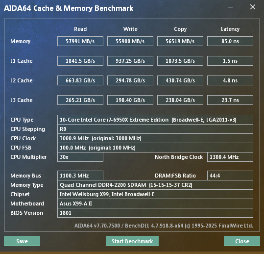Click Motherboard value Asus X99-A II
The width and height of the screenshot is (264, 254).
tap(155, 203)
